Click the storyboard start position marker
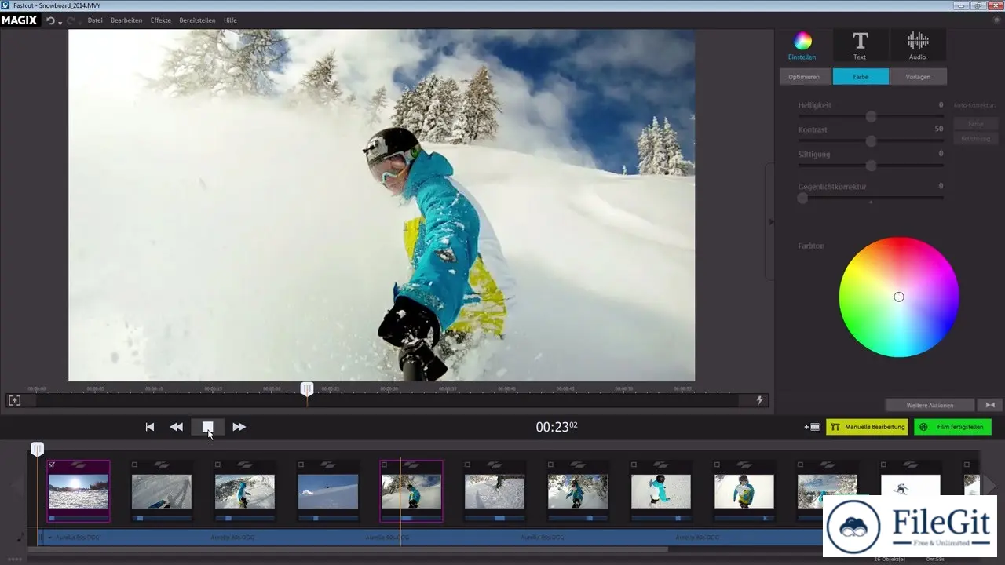Image resolution: width=1005 pixels, height=565 pixels. click(37, 449)
